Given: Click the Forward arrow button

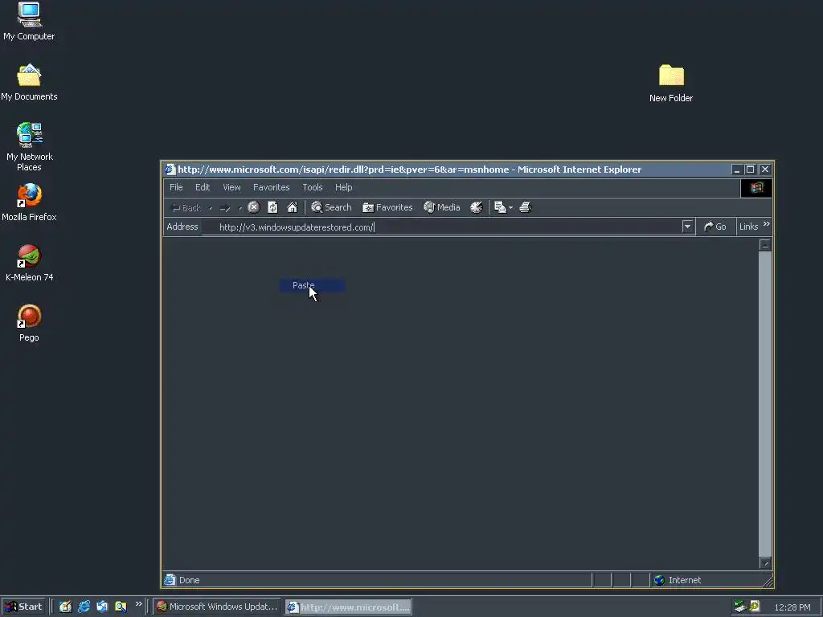Looking at the screenshot, I should tap(225, 208).
